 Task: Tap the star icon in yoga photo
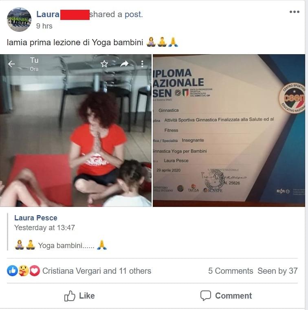coord(104,64)
